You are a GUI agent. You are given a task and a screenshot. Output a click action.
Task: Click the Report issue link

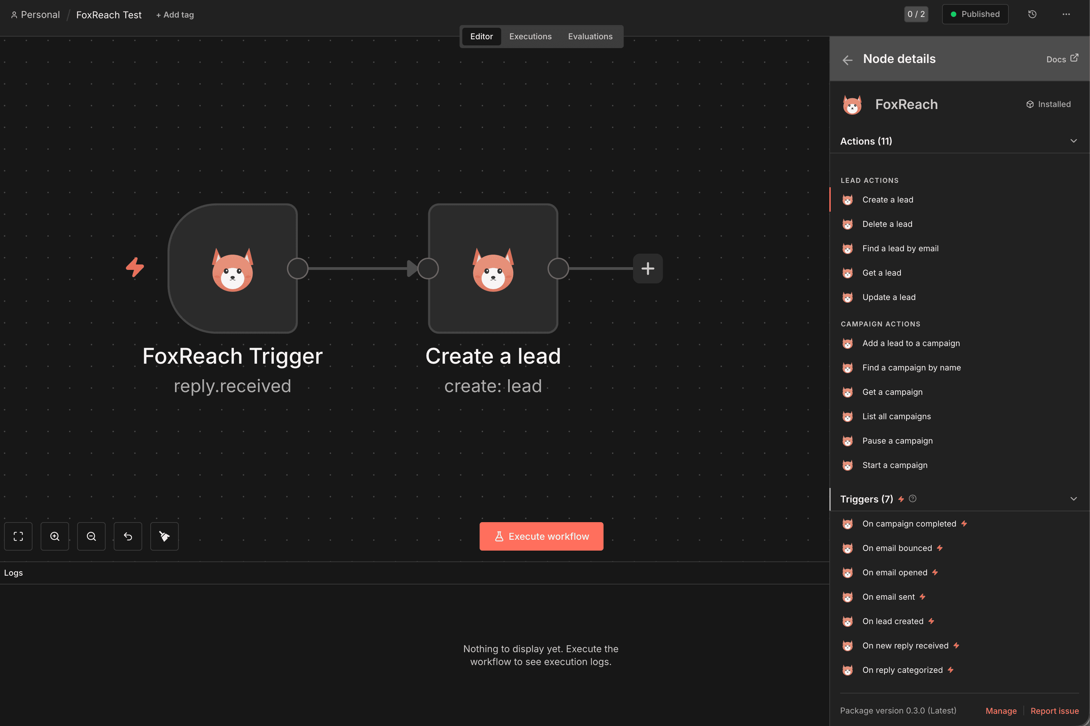pos(1054,711)
